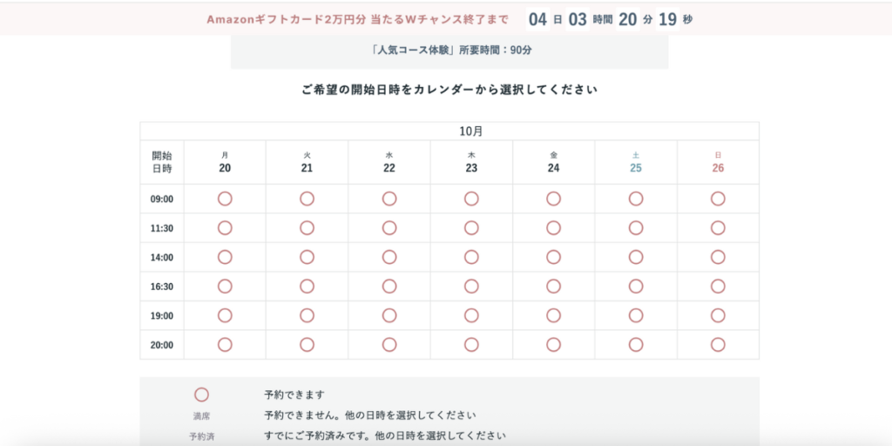The image size is (892, 446).
Task: Reserve the 20:00 slot on Saturday 25
Action: [636, 344]
